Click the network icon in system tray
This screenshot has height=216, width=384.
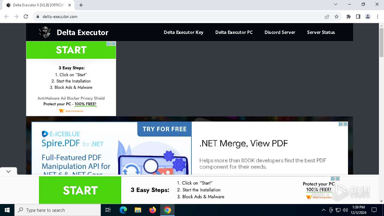click(x=338, y=210)
